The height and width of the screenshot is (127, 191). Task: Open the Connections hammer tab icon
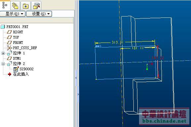pyautogui.click(x=36, y=6)
